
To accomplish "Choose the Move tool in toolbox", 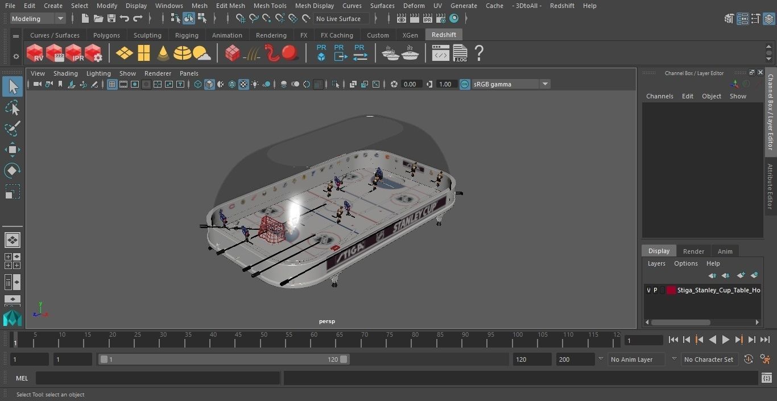I will coord(13,150).
